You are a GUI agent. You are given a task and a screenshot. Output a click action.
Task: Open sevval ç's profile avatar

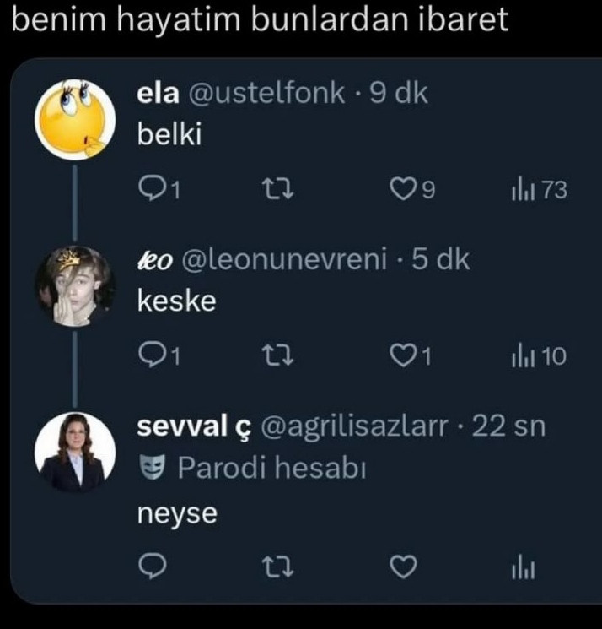click(75, 453)
